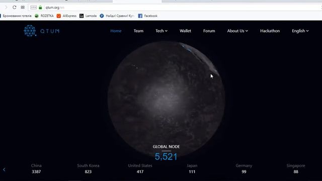
Task: Open the Lamoda bookmark
Action: click(88, 16)
